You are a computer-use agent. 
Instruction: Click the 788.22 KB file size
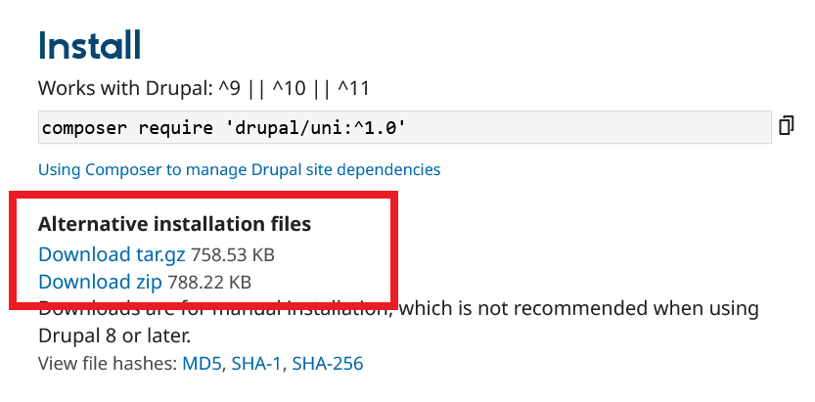coord(209,283)
